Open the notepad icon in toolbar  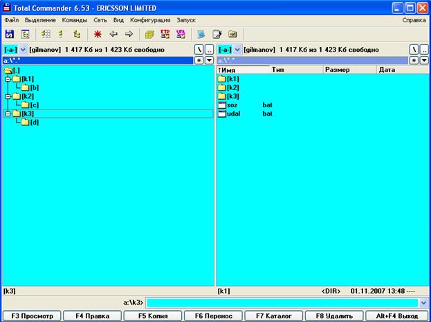click(217, 34)
